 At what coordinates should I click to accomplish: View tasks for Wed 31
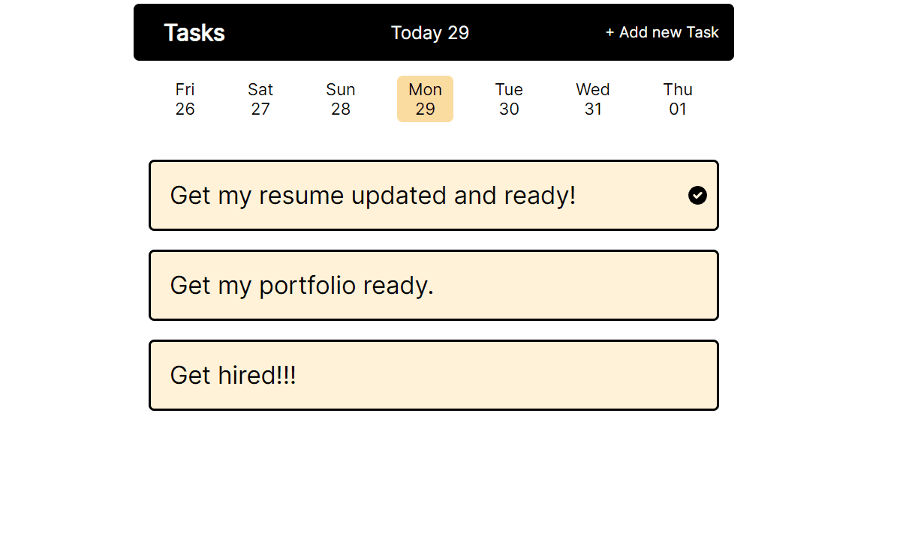pos(593,99)
